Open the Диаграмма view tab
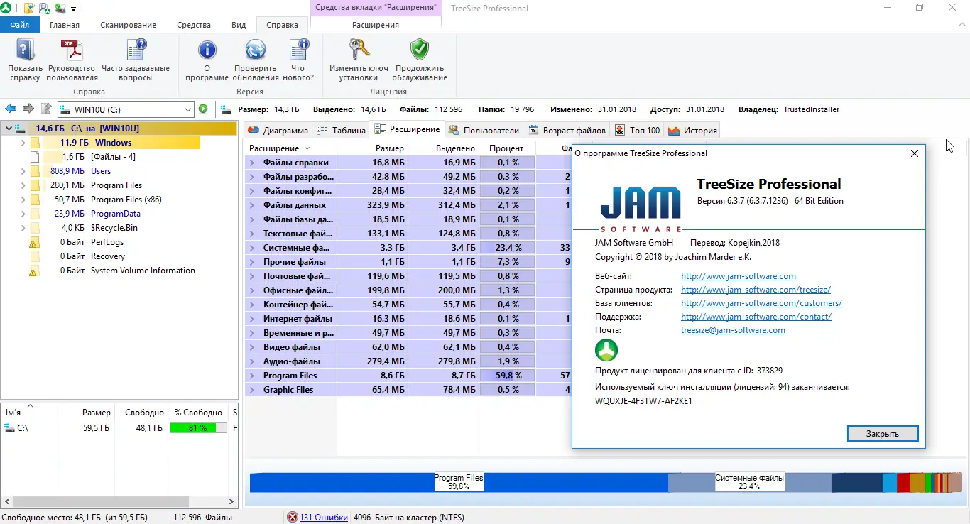The width and height of the screenshot is (970, 524). coord(278,130)
